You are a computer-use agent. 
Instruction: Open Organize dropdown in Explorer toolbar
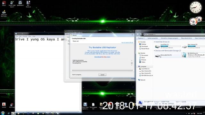click(141, 38)
